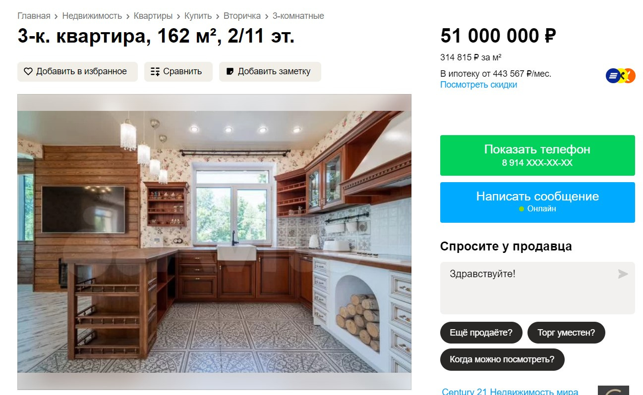
Task: Click the send arrow in message box
Action: pos(623,274)
